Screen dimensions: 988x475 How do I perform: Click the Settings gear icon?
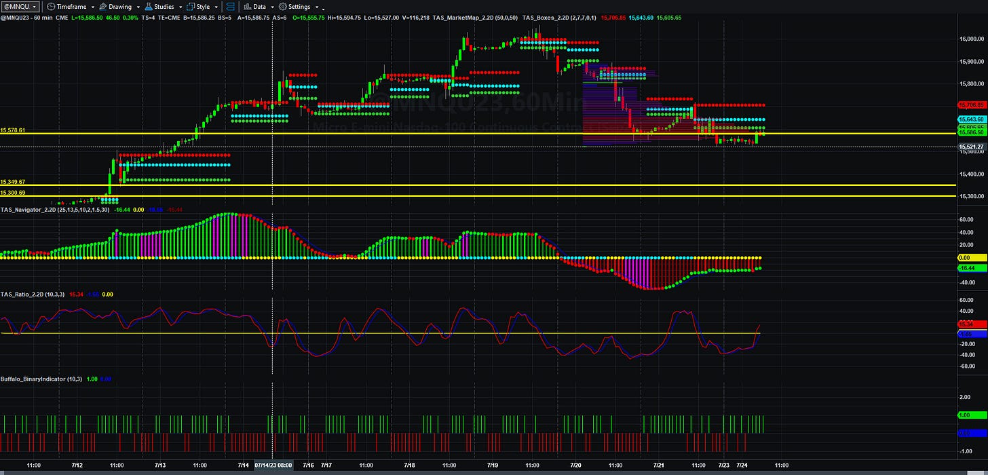282,7
